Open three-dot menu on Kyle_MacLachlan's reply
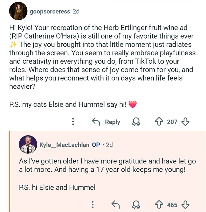Viewport: 206px width, 212px height. tap(93, 205)
